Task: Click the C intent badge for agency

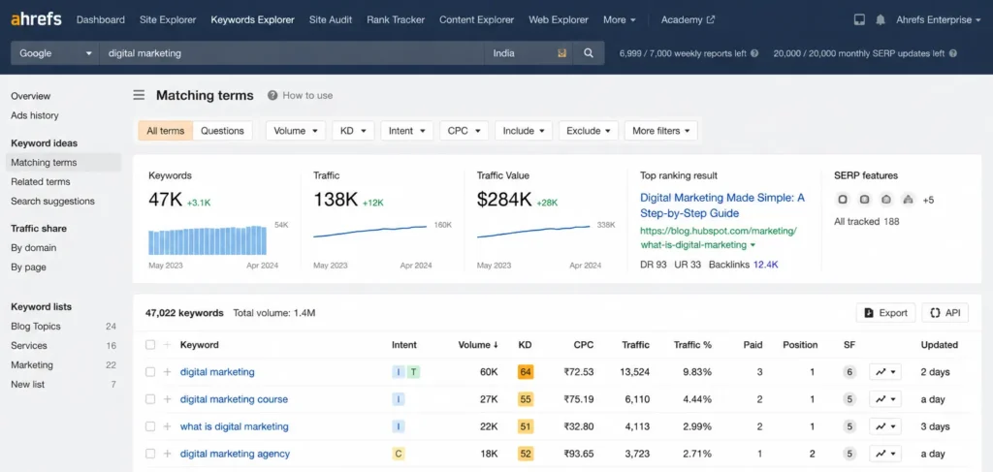Action: (x=399, y=454)
